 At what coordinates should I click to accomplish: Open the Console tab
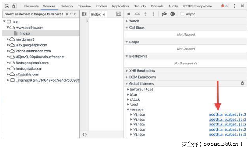point(157,6)
